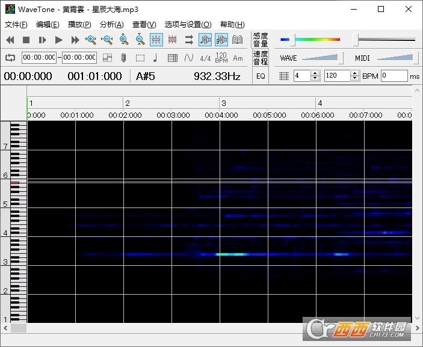Open the table grid icon

click(x=173, y=58)
